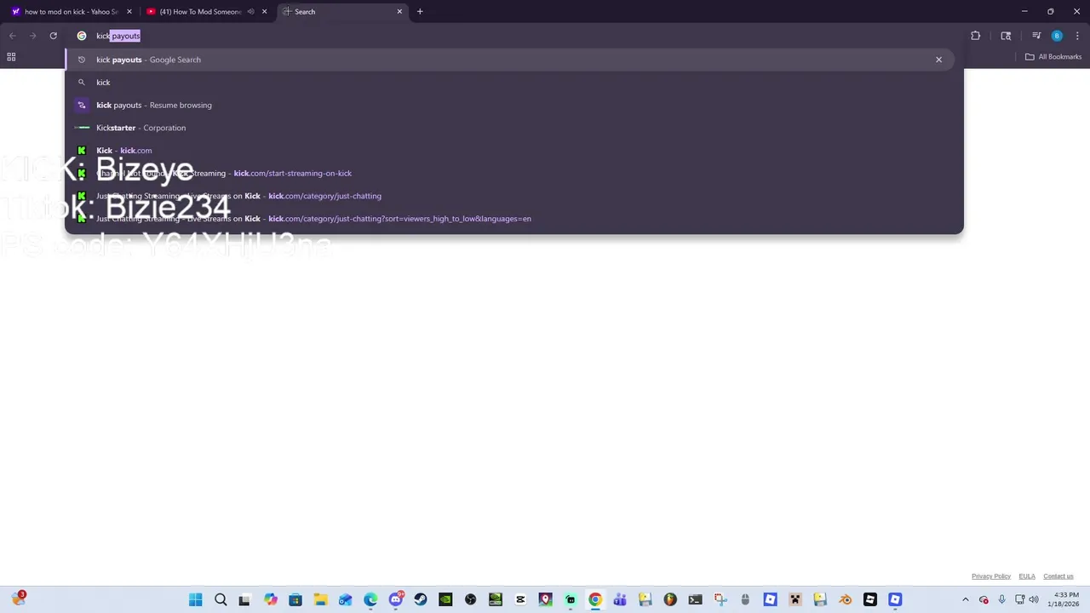Image resolution: width=1090 pixels, height=613 pixels.
Task: Mute the YouTube tab audio icon
Action: coord(250,12)
